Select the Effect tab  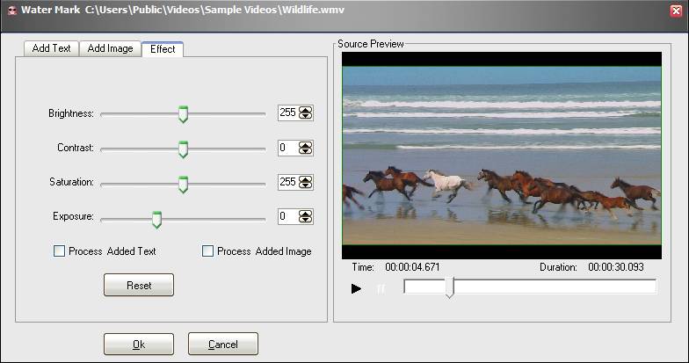pyautogui.click(x=163, y=49)
